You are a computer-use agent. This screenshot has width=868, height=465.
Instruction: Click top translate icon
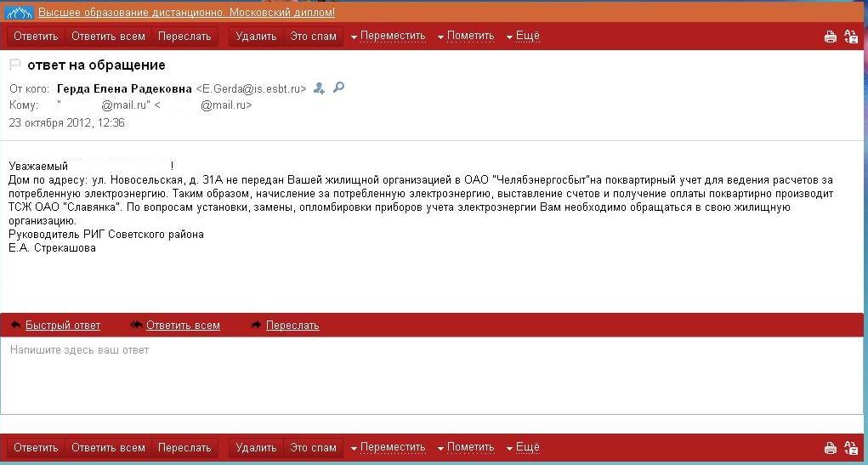tap(850, 37)
